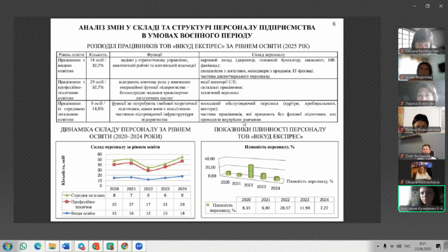Click muted mic icon on Оксана Криворучко tile

pyautogui.click(x=402, y=51)
